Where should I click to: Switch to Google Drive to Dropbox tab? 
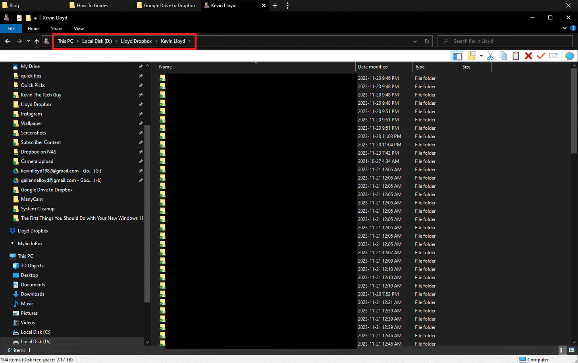(x=168, y=6)
